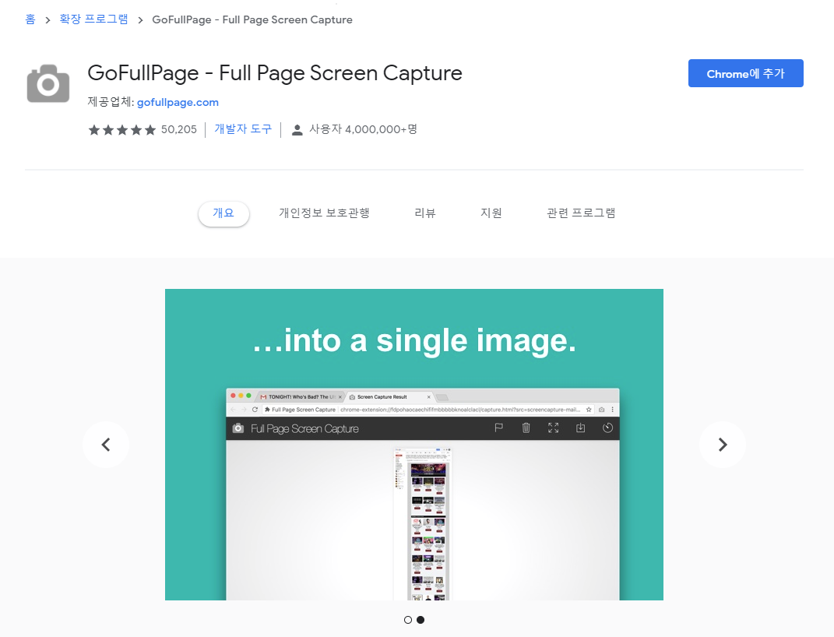Click the extension title heading text
The image size is (834, 637).
(x=274, y=73)
